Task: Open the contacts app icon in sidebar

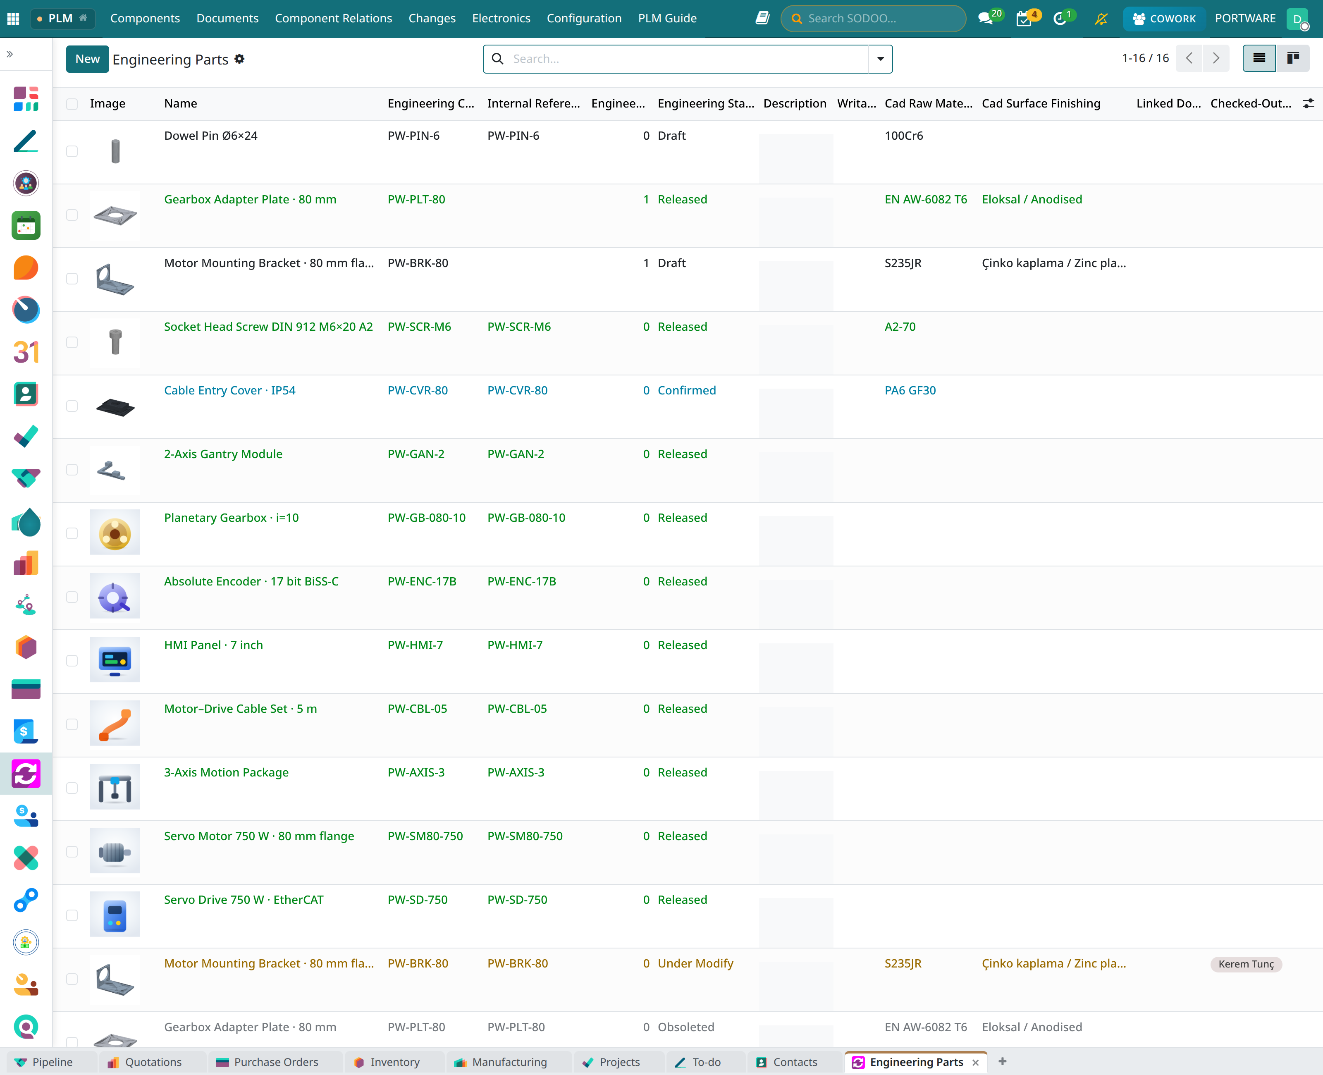Action: pyautogui.click(x=26, y=394)
